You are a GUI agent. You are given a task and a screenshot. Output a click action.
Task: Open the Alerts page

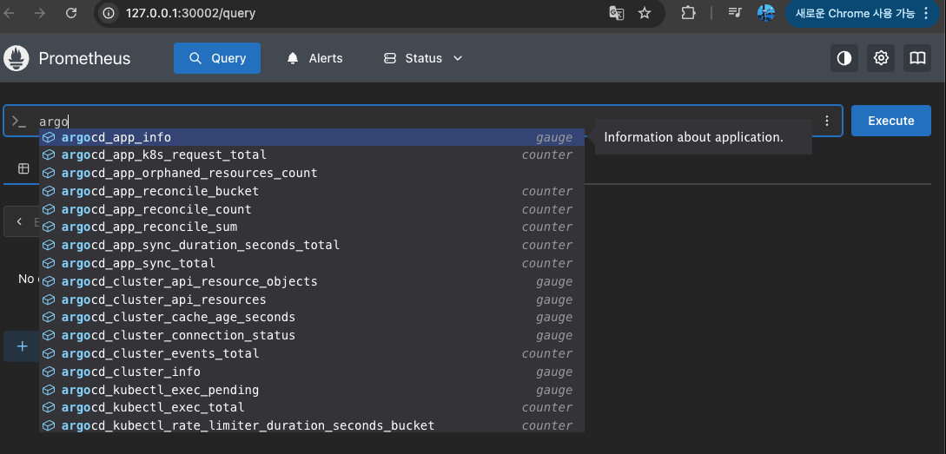pos(314,58)
